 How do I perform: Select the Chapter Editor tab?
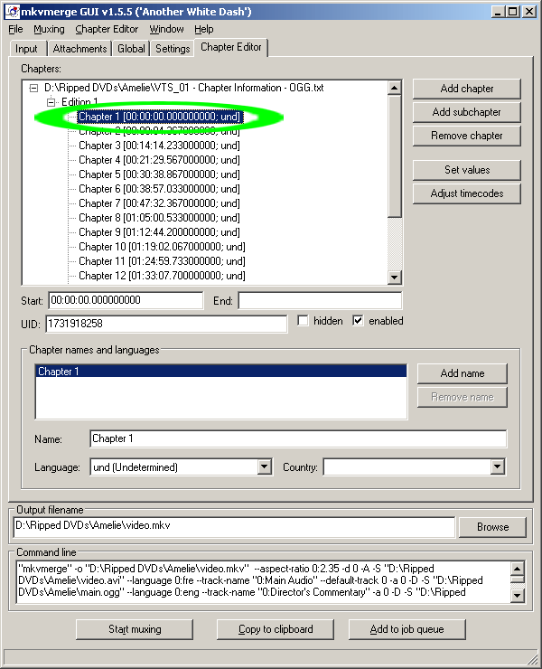pos(231,47)
